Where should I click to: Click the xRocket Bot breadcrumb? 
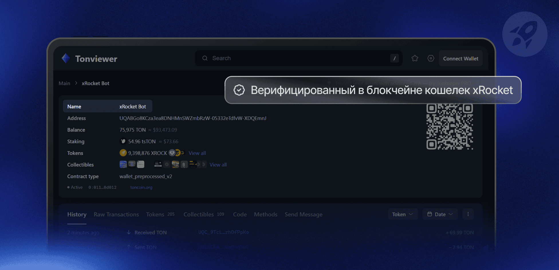(x=95, y=83)
